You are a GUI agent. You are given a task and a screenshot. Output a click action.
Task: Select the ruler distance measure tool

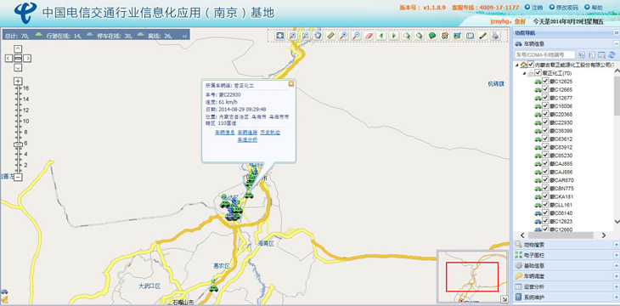click(331, 36)
